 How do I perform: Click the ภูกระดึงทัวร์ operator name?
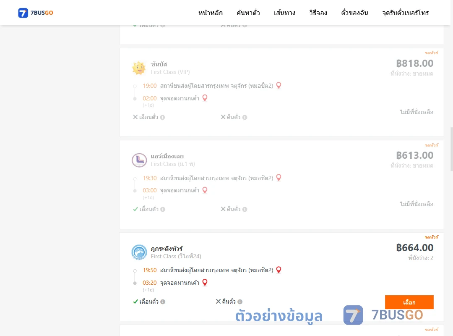[x=167, y=248]
